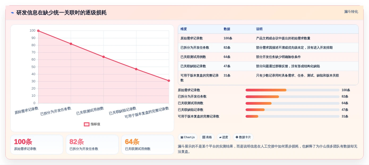Screen dimensions: 369x165
Task: Click the chart data point at 100
Action: [38, 31]
